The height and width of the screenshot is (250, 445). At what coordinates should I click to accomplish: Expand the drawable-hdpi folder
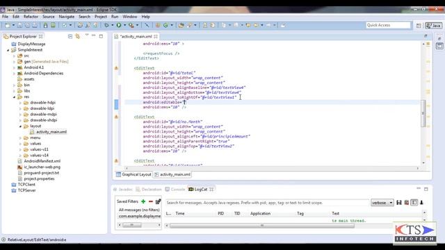click(20, 103)
